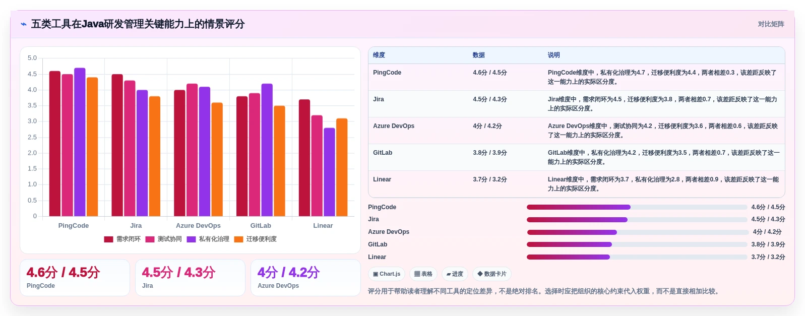Viewport: 805px width, 316px height.
Task: Select the 数据卡片 chip
Action: [492, 274]
